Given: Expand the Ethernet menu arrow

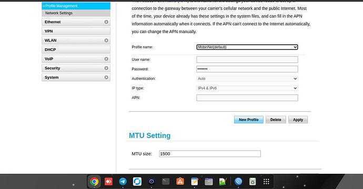Looking at the screenshot, I should pos(106,22).
